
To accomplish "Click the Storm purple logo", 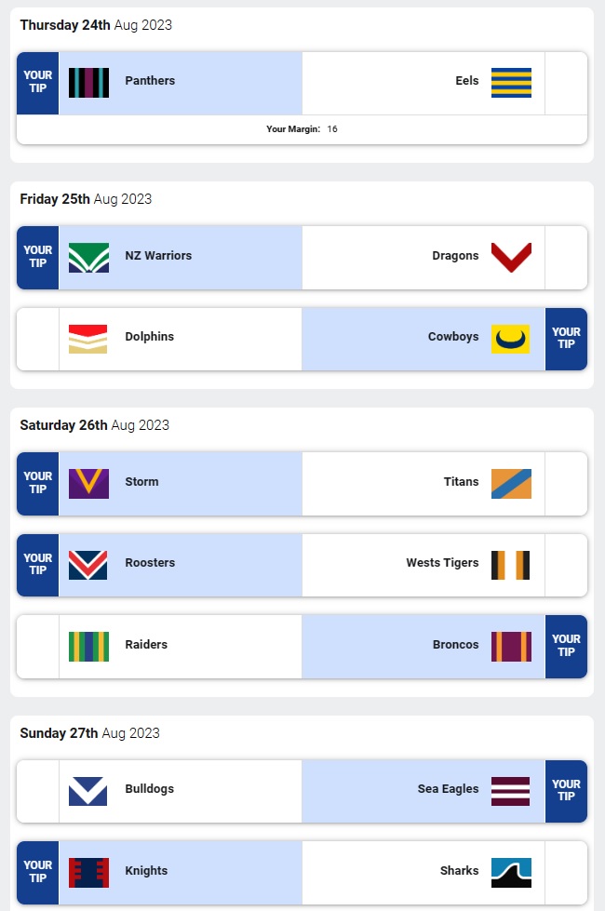I will [88, 483].
